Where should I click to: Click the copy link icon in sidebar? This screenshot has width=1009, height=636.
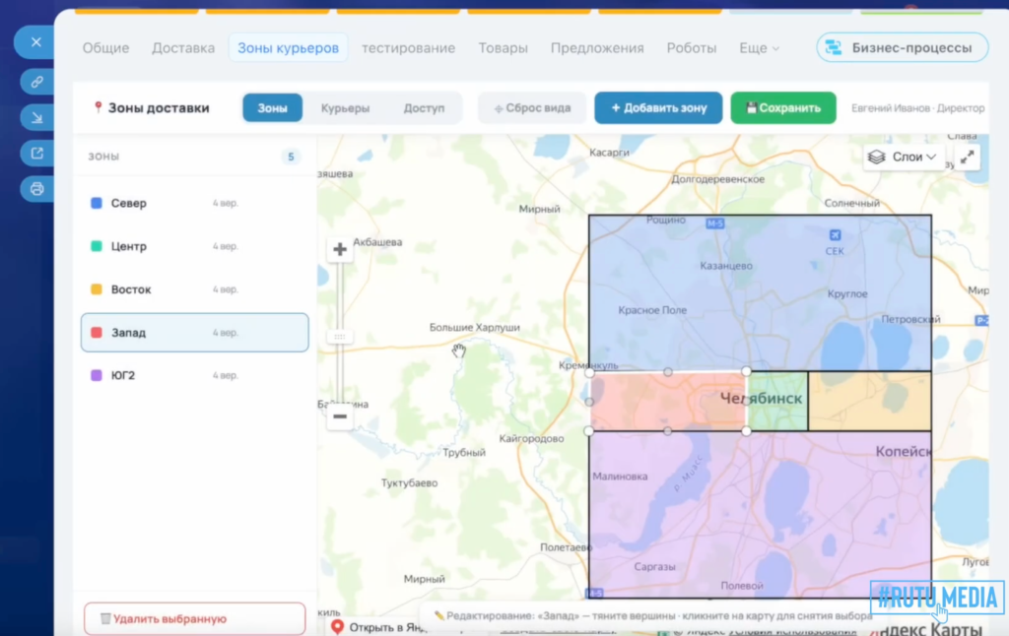tap(36, 82)
